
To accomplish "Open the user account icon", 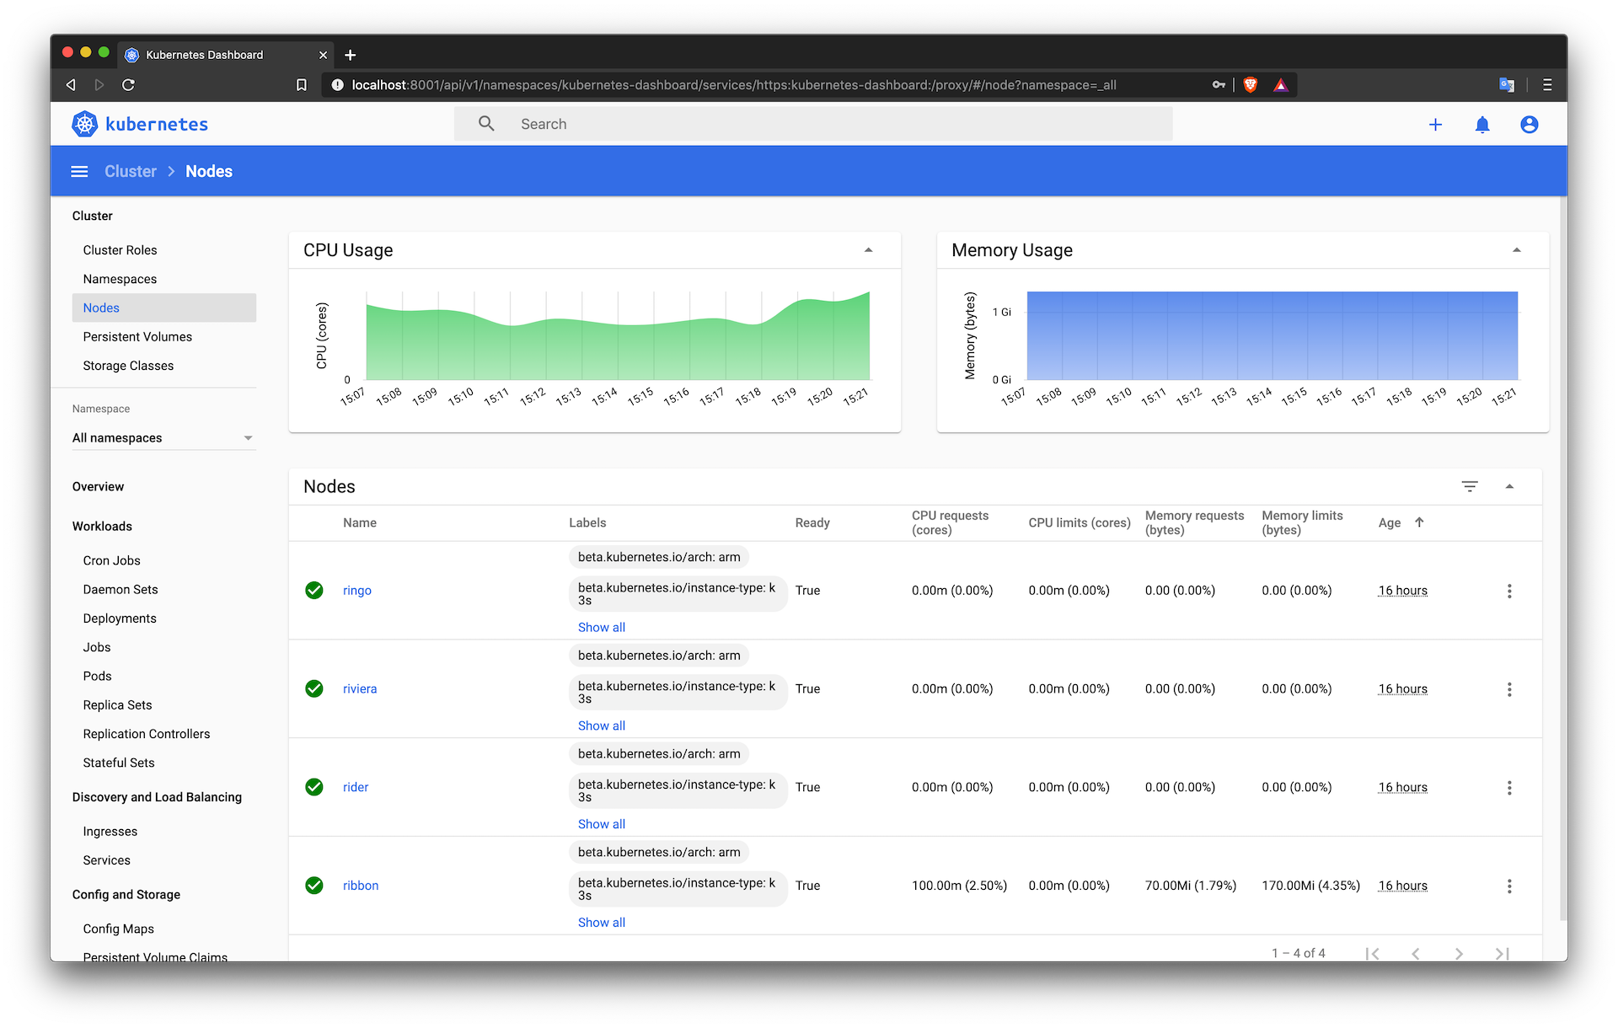I will [1530, 125].
